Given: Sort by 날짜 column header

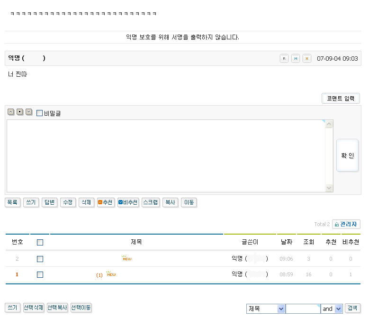Looking at the screenshot, I should coord(287,242).
